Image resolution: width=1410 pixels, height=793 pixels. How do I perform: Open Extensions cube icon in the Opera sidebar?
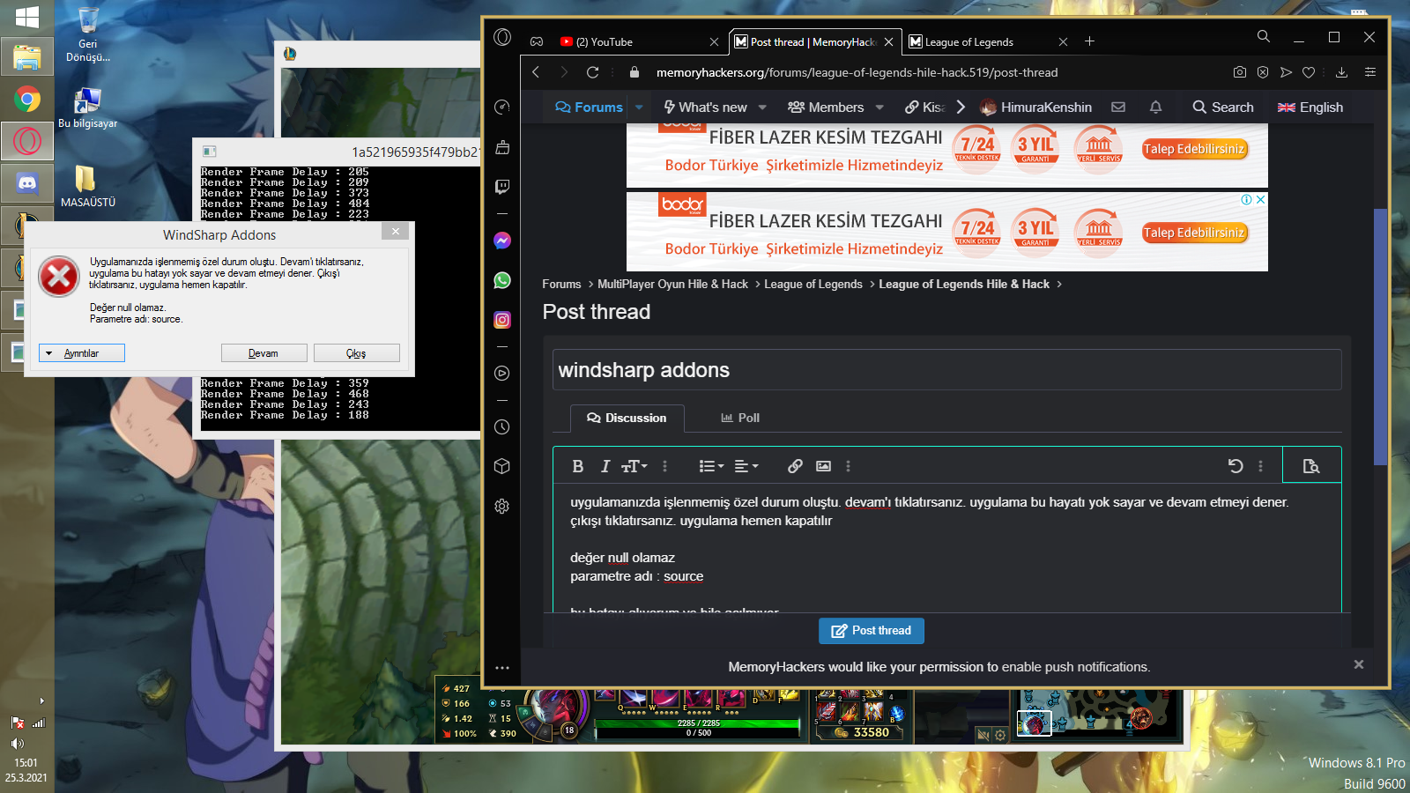pos(502,466)
